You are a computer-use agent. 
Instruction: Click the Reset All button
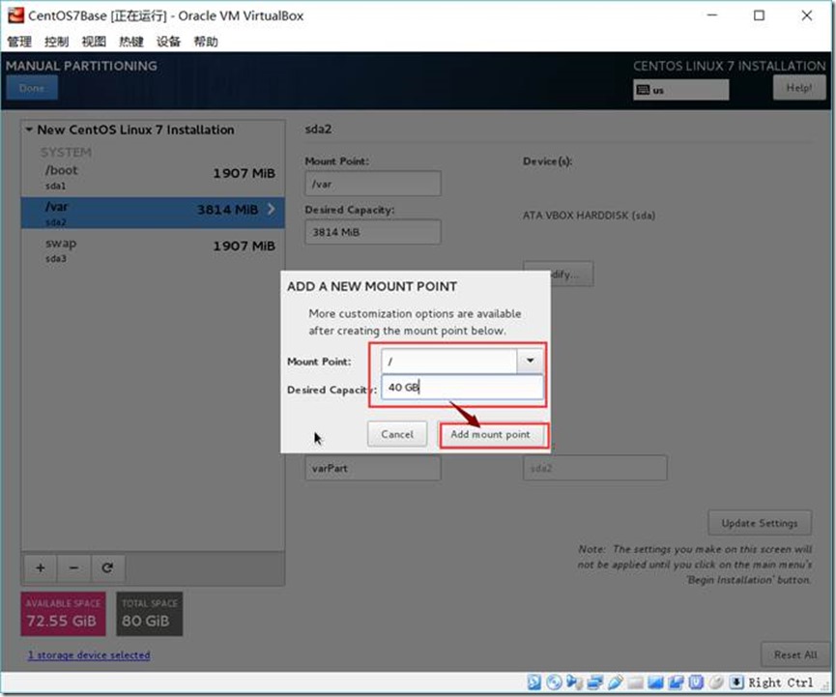coord(795,654)
